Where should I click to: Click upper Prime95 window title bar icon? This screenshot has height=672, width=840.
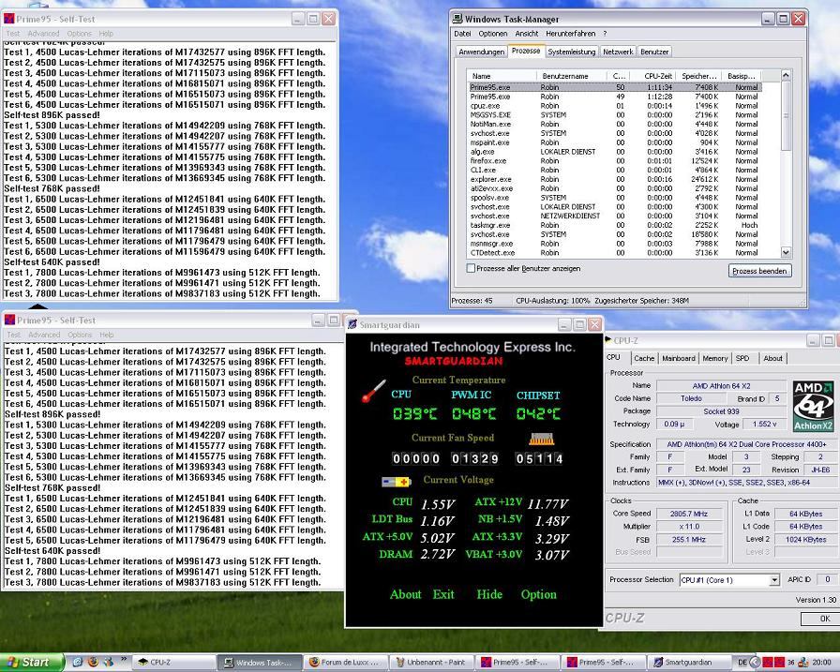[9, 19]
